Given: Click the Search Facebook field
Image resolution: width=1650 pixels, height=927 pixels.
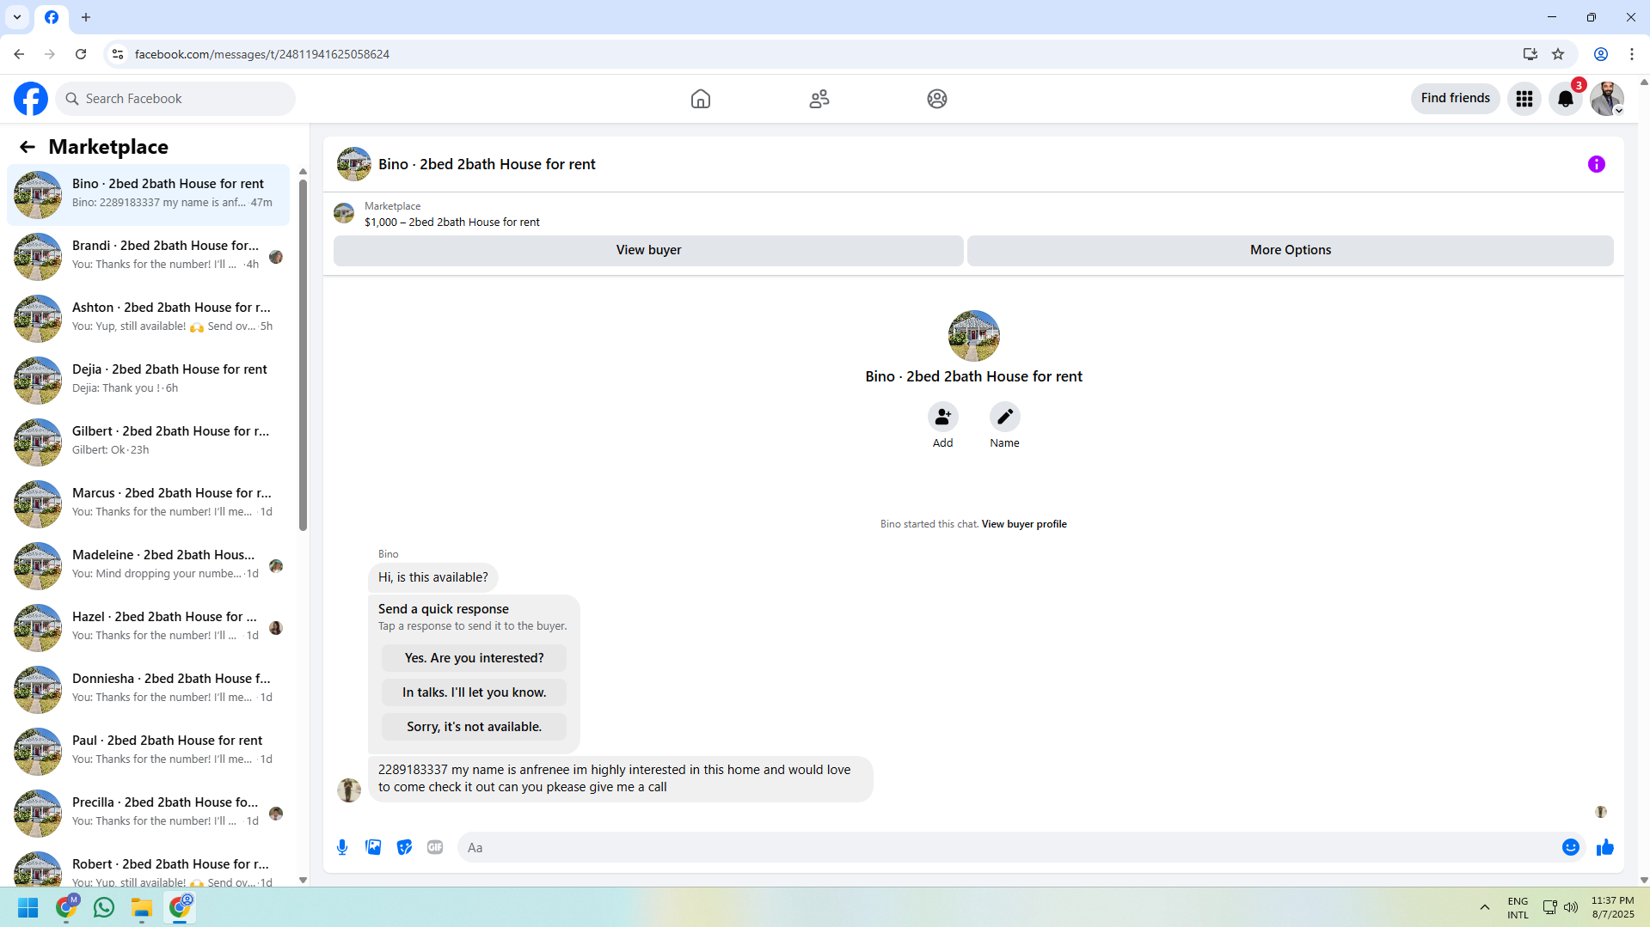Looking at the screenshot, I should click(x=175, y=99).
